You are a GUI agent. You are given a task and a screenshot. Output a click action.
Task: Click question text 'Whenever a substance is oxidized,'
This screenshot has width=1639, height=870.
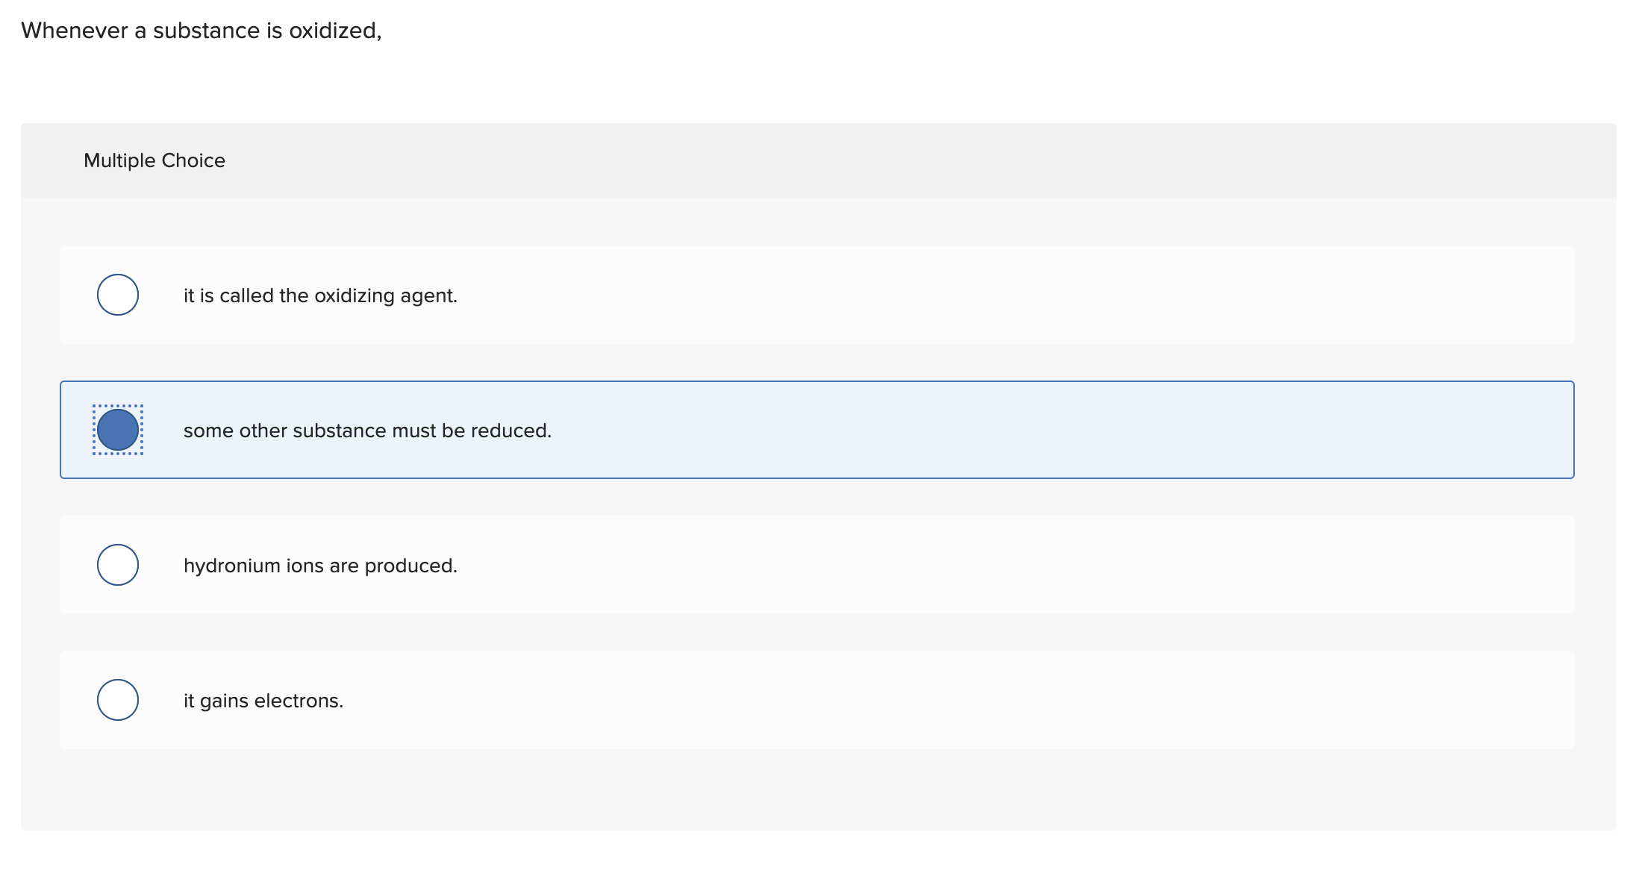(x=202, y=31)
